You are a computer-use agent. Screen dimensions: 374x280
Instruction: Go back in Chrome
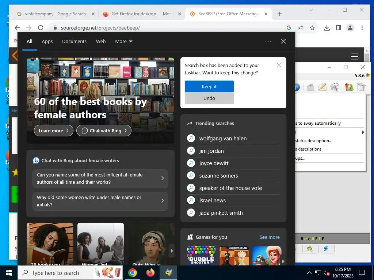[17, 28]
